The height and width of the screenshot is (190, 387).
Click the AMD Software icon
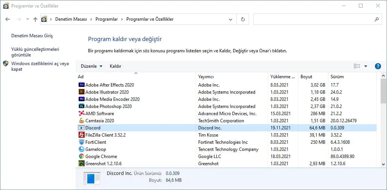coord(82,114)
